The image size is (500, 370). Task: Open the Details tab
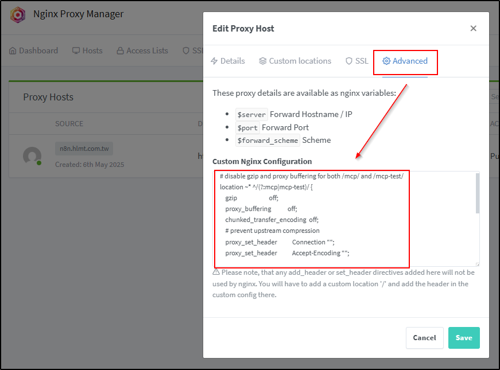228,61
